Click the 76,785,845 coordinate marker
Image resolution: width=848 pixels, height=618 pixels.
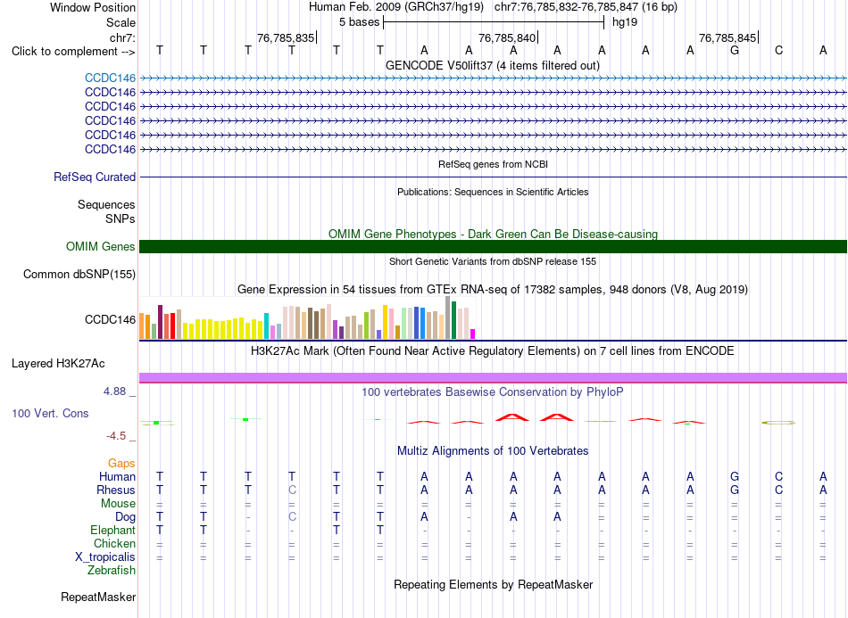click(727, 37)
